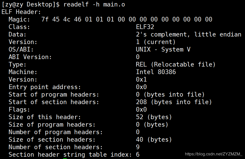Click the 'Machine:' label

[x=23, y=72]
